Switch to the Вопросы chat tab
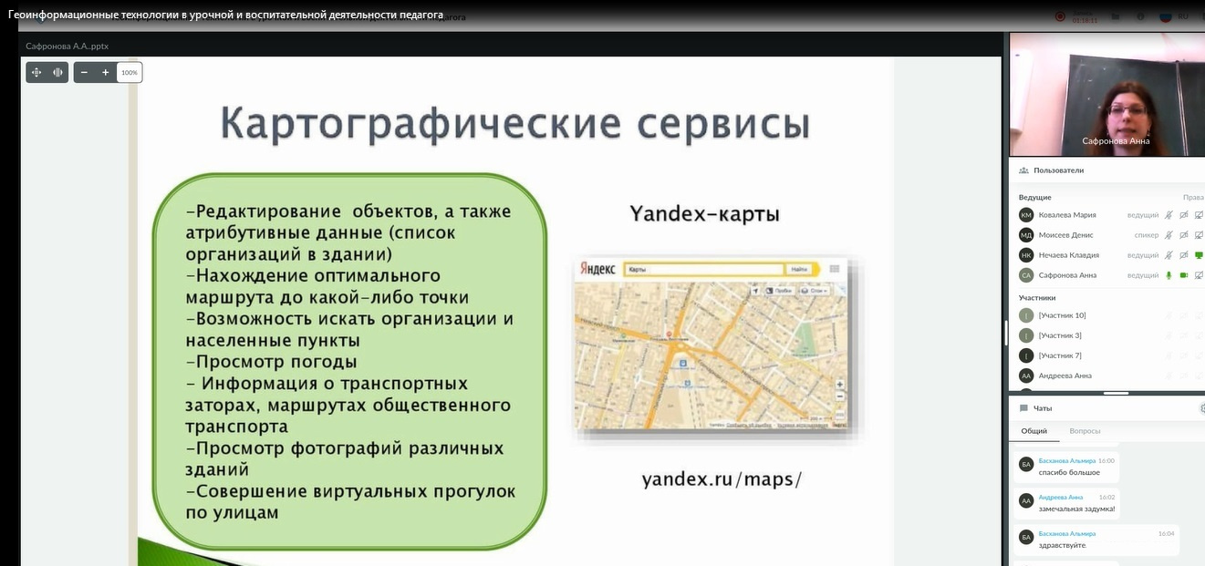Image resolution: width=1205 pixels, height=566 pixels. click(1085, 431)
